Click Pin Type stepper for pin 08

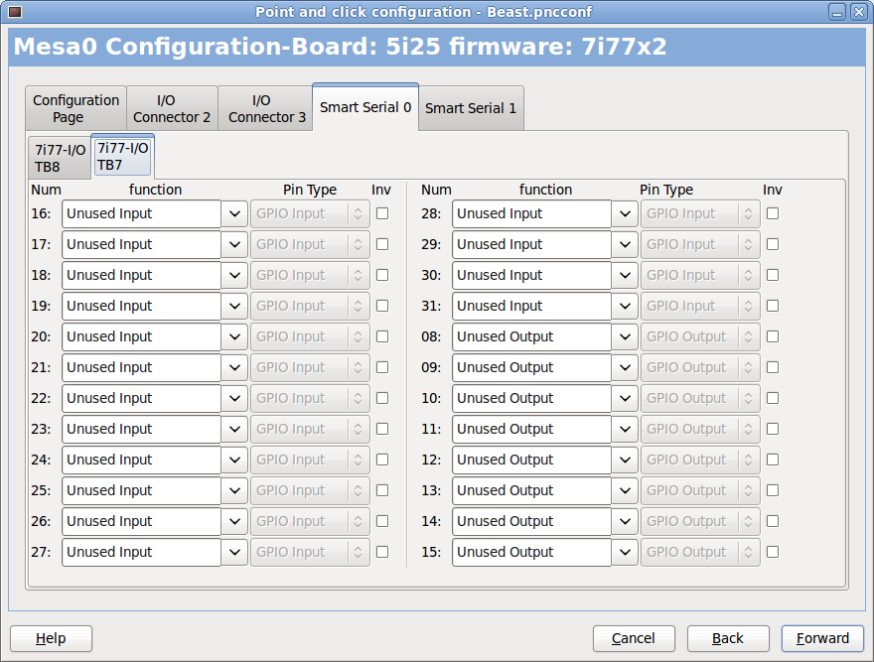click(748, 336)
